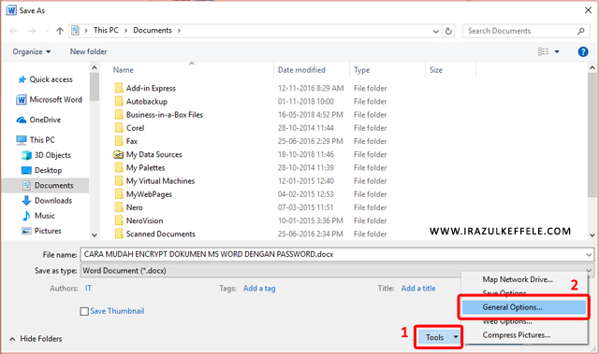Sort by the Name column header
Viewport: 599px width, 354px height.
[x=123, y=70]
